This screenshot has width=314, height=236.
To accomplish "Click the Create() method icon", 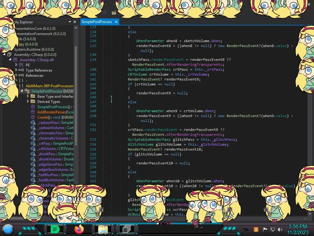I will coord(33,117).
